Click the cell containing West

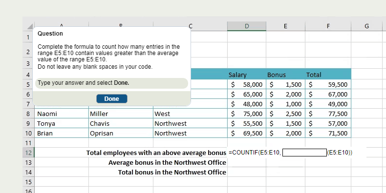tap(190, 114)
